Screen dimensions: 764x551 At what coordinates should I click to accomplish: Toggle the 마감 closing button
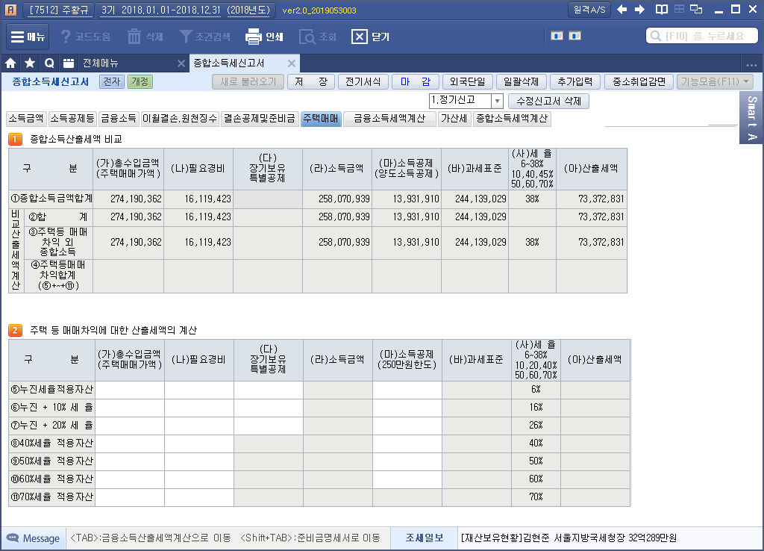(414, 82)
